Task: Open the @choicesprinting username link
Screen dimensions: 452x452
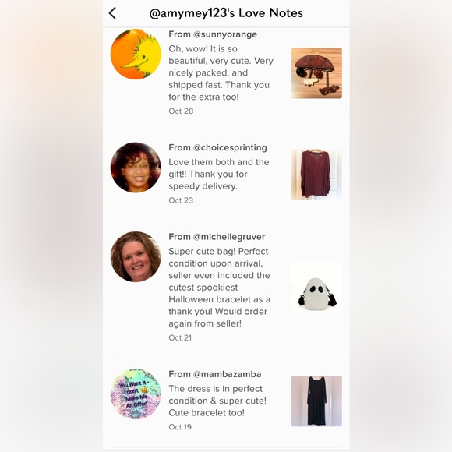Action: (x=230, y=147)
